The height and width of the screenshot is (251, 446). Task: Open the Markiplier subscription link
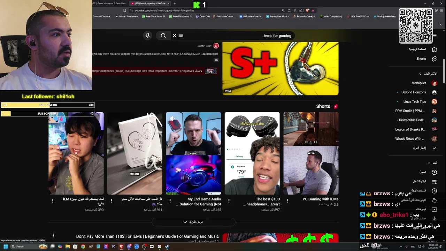point(419,83)
